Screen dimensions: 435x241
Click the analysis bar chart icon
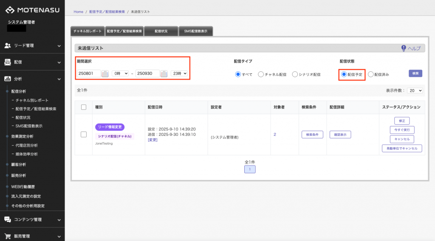pyautogui.click(x=8, y=79)
